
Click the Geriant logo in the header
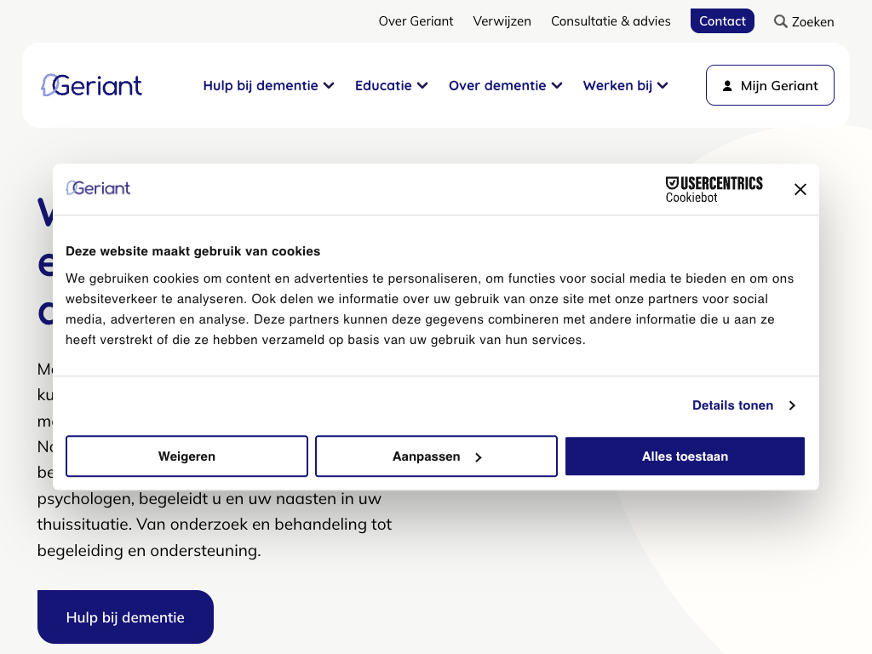pos(92,85)
